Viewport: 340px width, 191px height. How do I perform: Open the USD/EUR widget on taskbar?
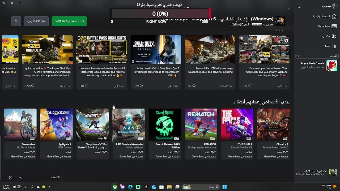pos(329,187)
